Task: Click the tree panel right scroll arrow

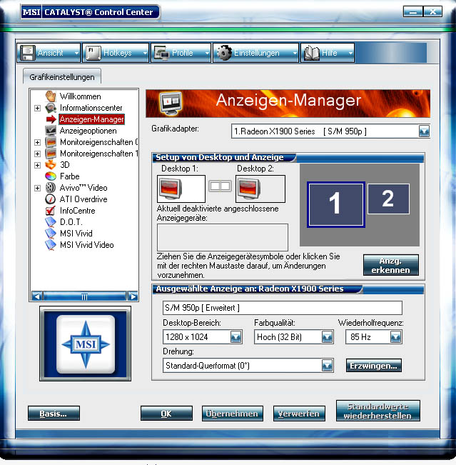Action: click(133, 296)
